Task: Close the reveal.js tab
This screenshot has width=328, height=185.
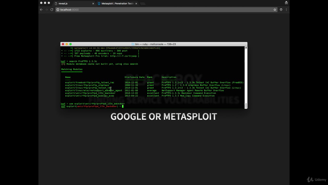Action: [x=93, y=4]
